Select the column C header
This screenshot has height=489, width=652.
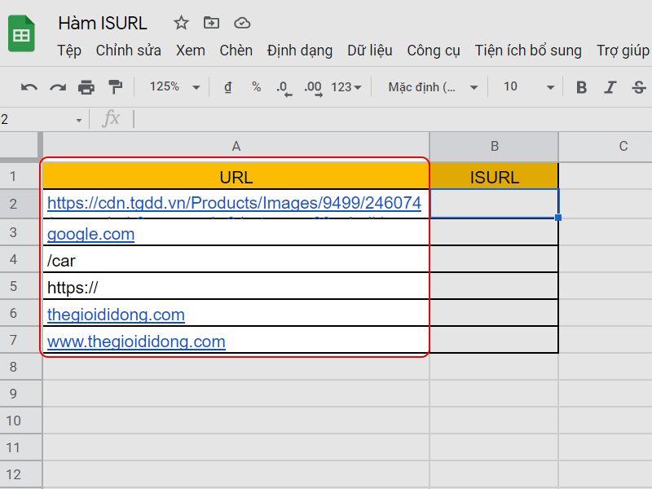pos(623,147)
